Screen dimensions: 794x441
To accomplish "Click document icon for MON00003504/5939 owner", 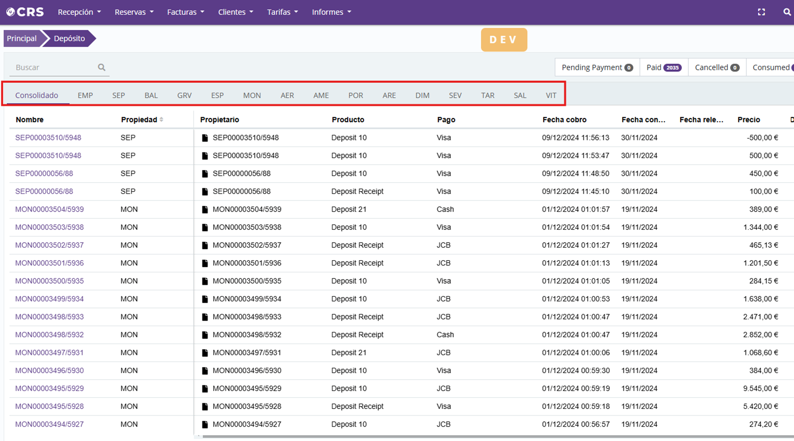I will 205,210.
